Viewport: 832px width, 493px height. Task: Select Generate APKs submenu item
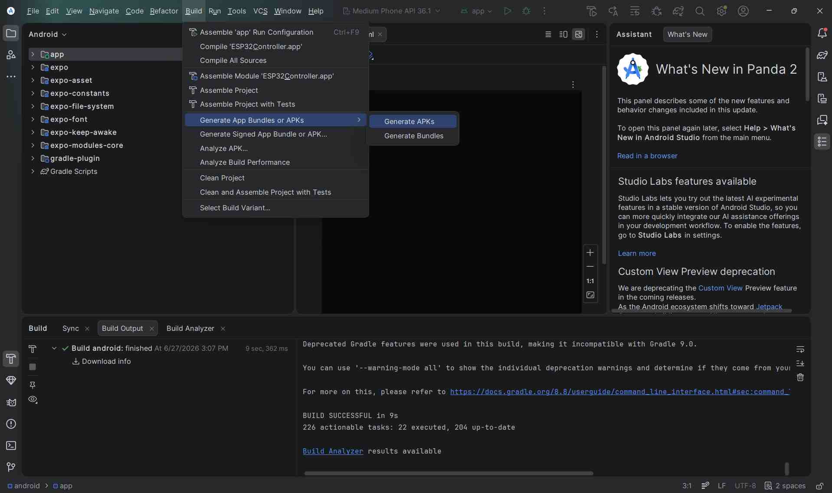pyautogui.click(x=413, y=121)
